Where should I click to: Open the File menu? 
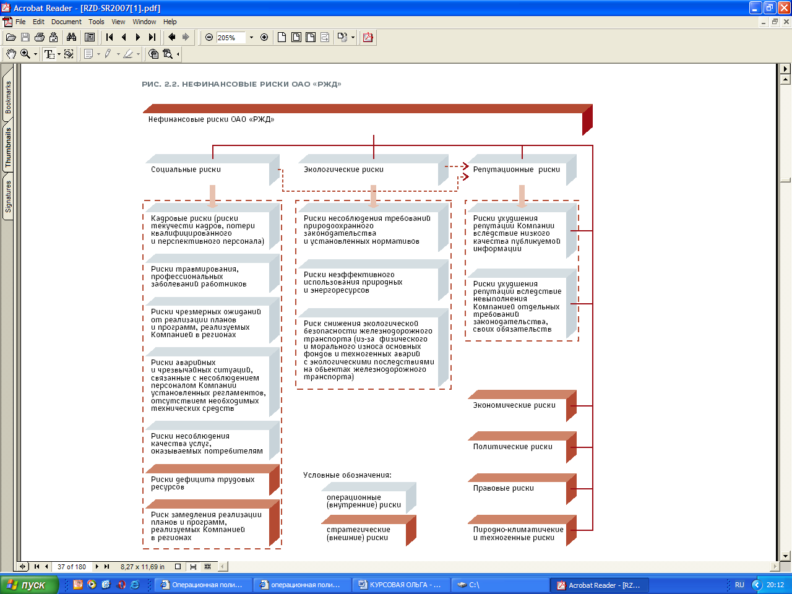(20, 22)
